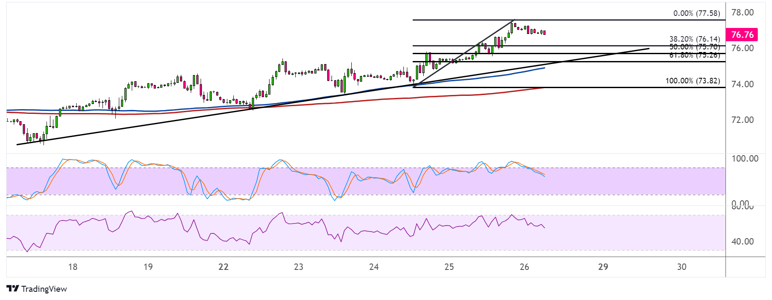Click date label 19 on time axis
Screen dimensions: 772x300
click(148, 267)
